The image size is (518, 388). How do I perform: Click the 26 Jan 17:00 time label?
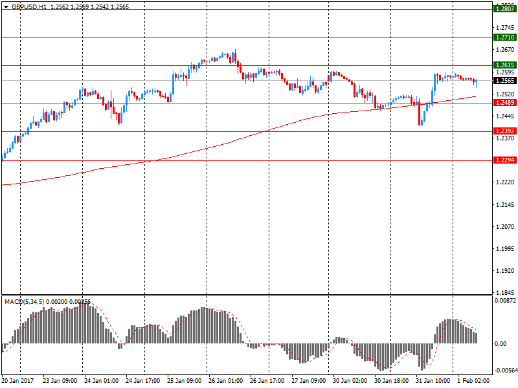[267, 381]
